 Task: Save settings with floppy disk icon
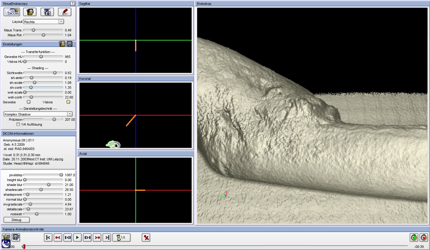(x=69, y=44)
